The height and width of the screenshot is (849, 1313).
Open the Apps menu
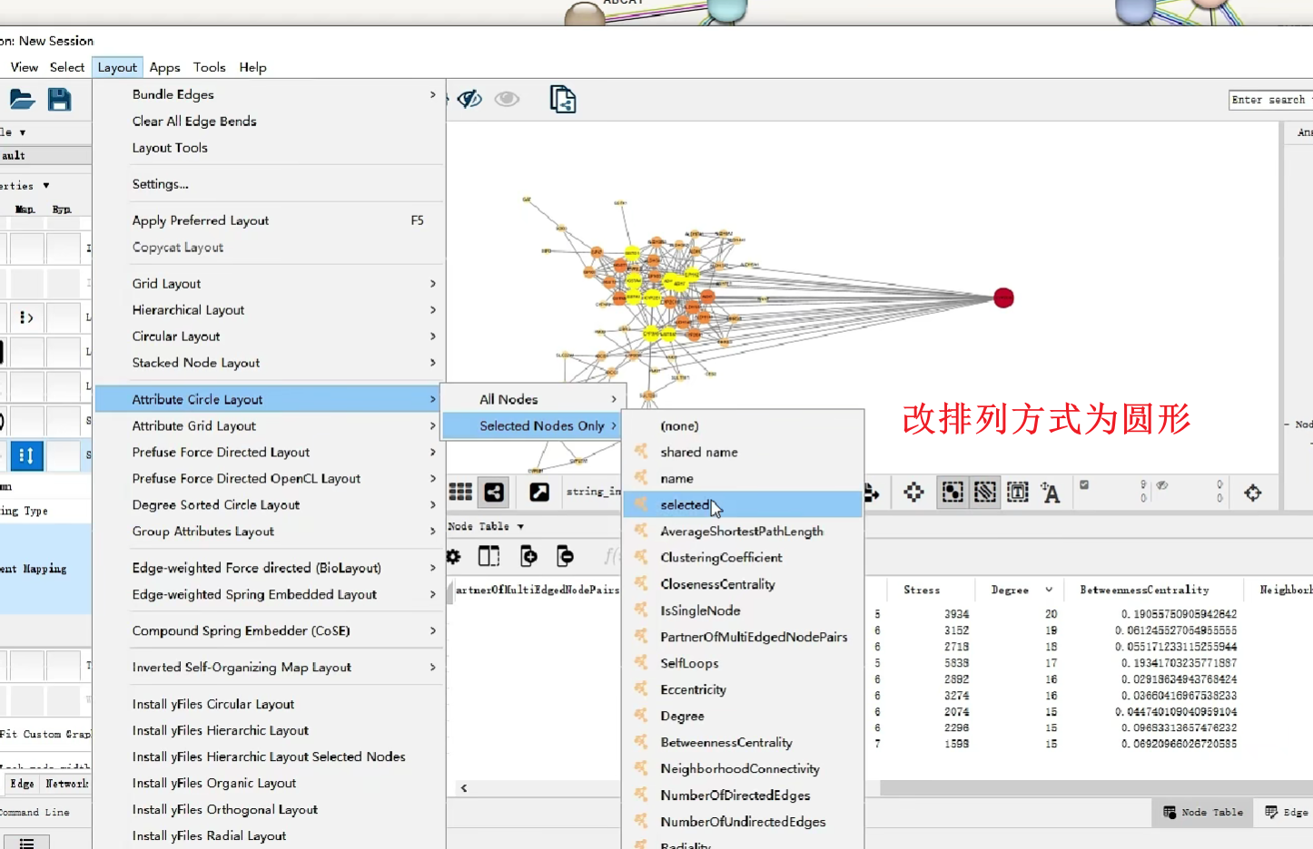tap(164, 67)
